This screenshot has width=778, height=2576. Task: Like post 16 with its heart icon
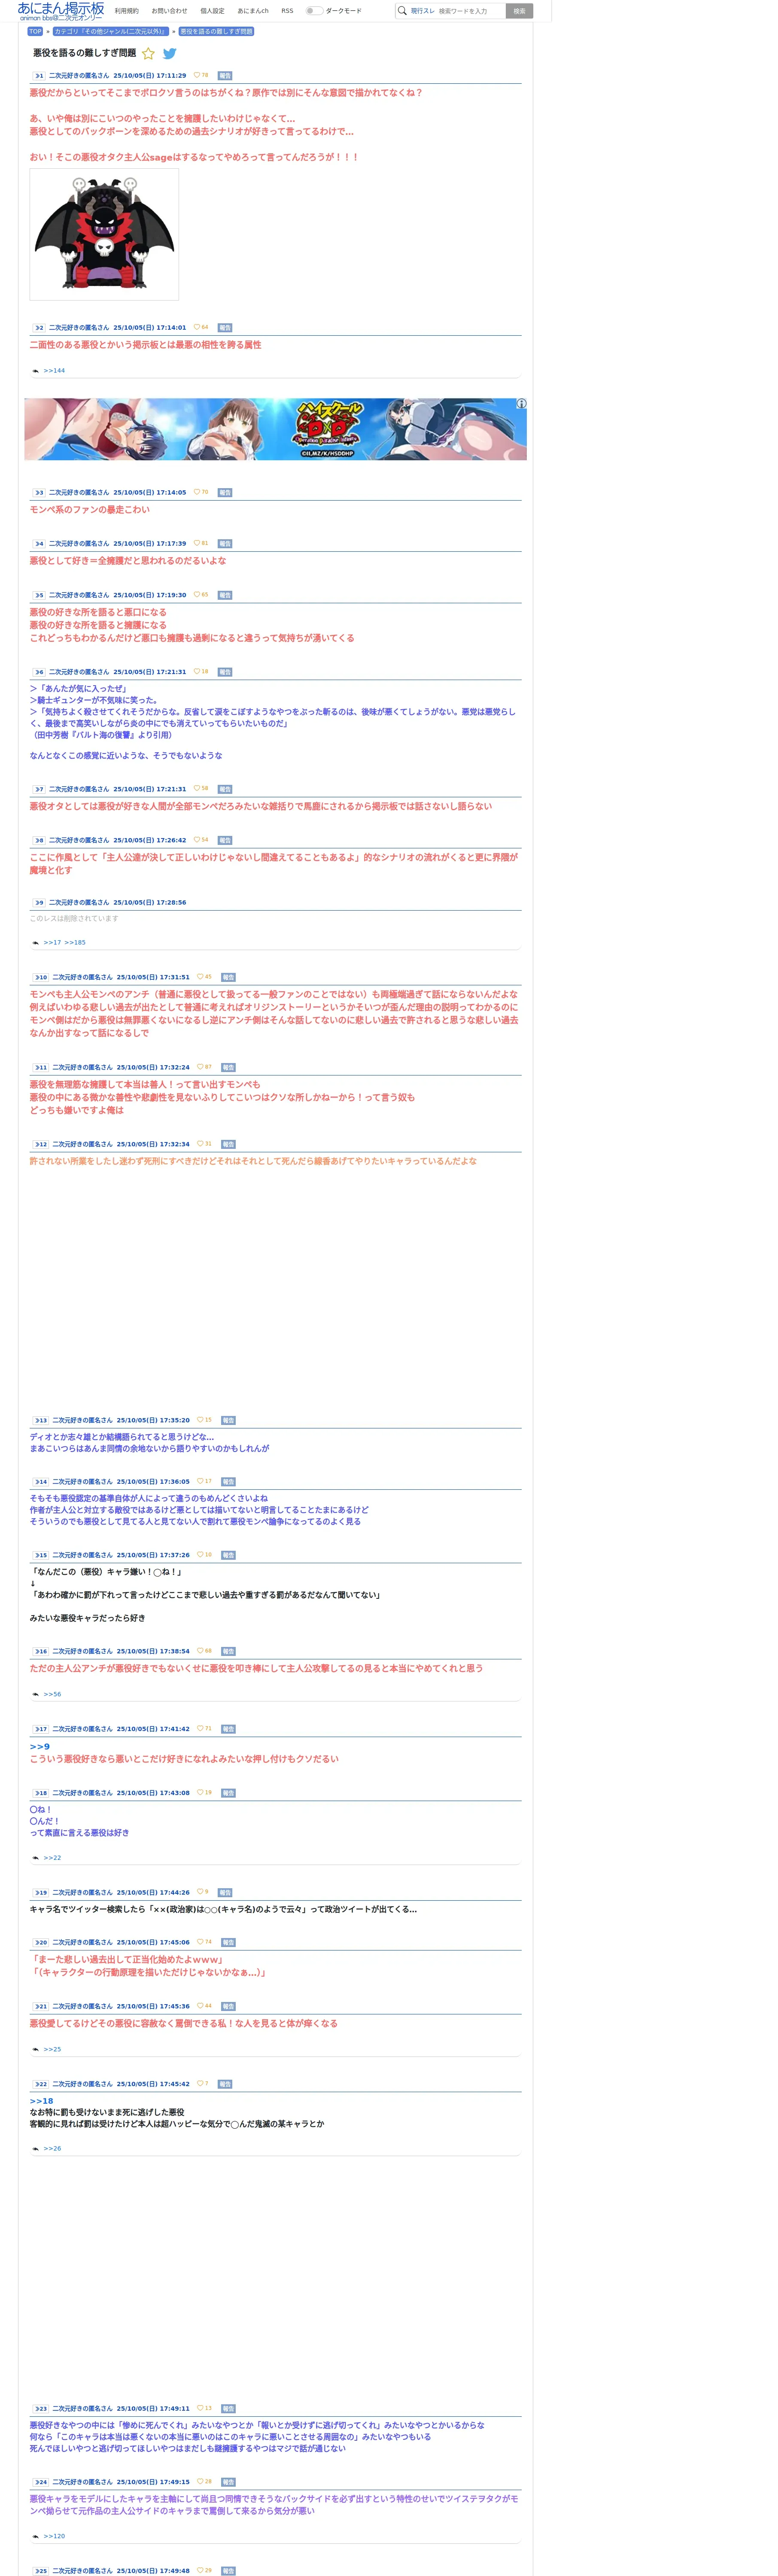(200, 1651)
